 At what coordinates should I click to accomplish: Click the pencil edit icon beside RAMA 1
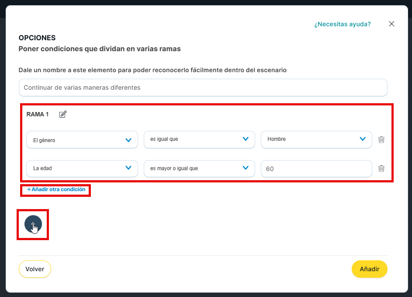pyautogui.click(x=63, y=115)
